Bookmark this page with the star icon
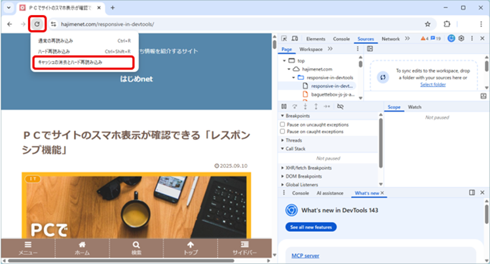490x264 pixels. tap(428, 24)
